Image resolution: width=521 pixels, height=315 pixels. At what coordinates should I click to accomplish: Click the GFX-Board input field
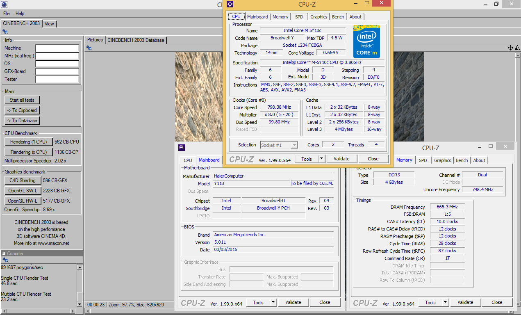[57, 71]
